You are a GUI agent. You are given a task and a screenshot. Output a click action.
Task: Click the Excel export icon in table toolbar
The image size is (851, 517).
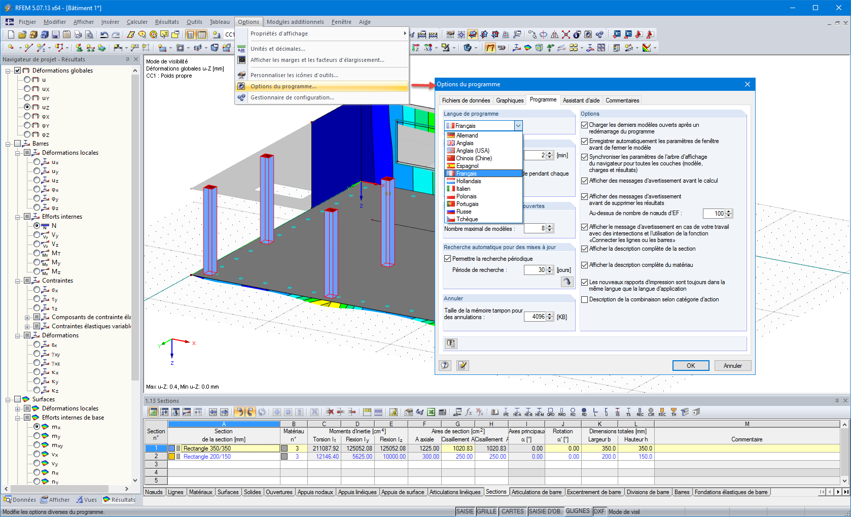coord(431,412)
